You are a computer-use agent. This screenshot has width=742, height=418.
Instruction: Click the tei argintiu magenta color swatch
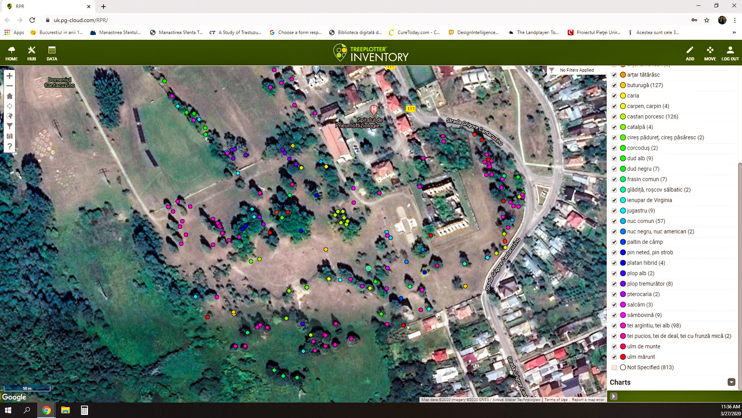pos(623,326)
